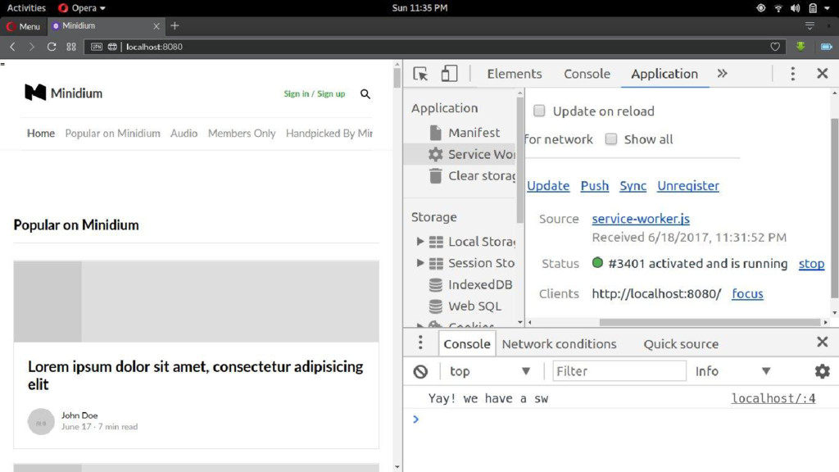Click the site info globe icon
The image size is (839, 472).
point(112,47)
